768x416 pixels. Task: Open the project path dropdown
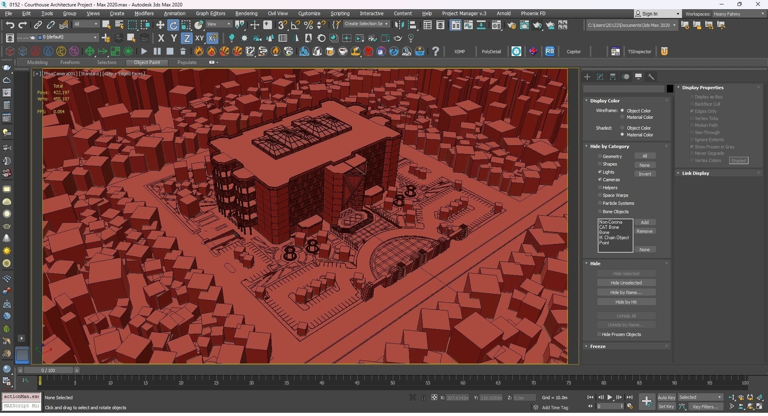632,25
